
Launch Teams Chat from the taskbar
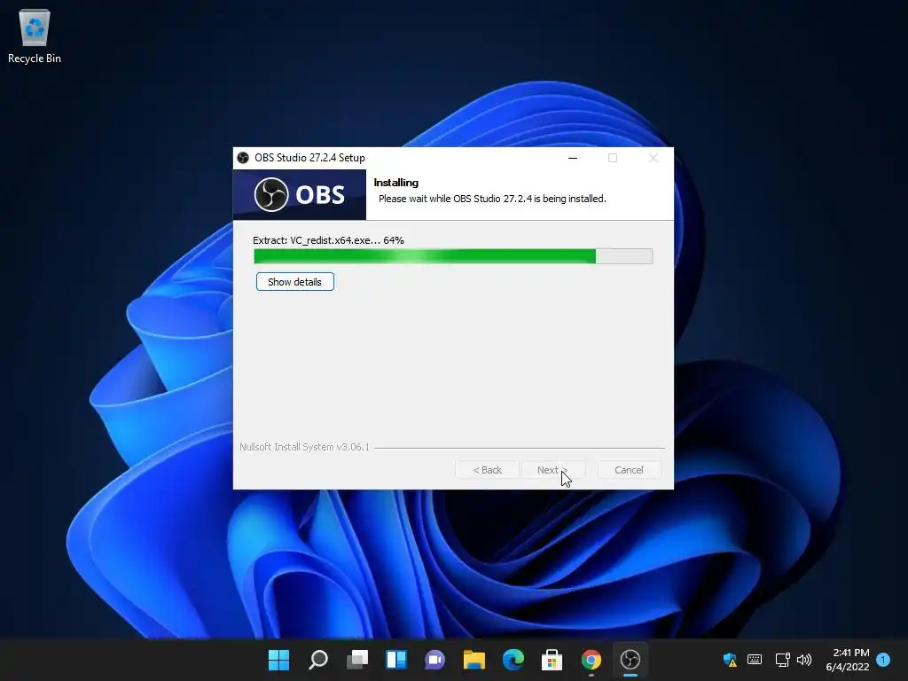click(434, 660)
